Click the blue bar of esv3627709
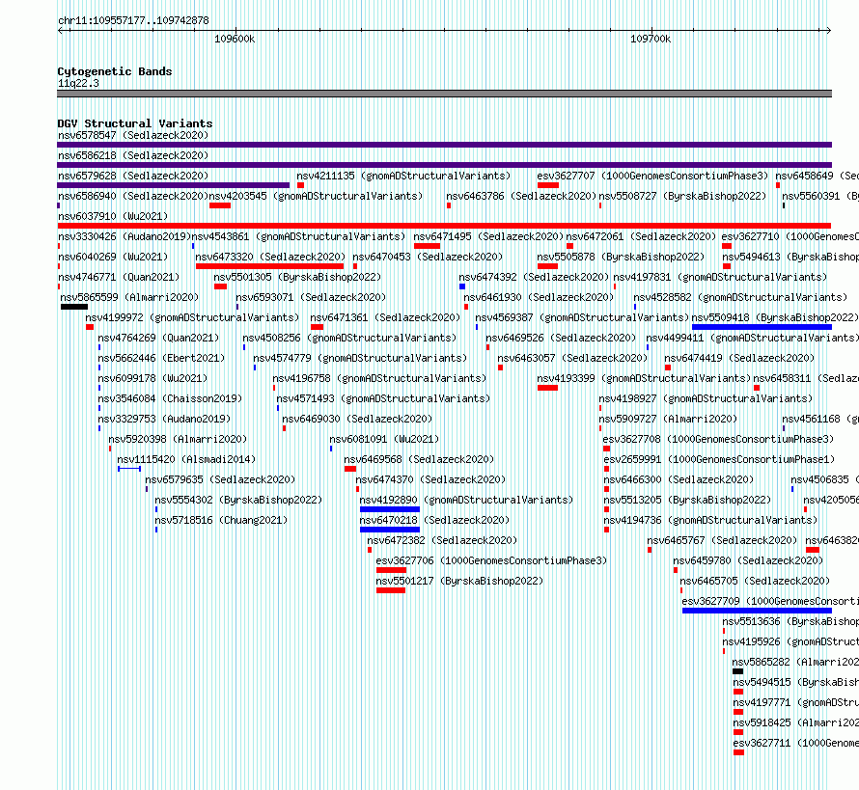Viewport: 859px width, 790px height. tap(757, 611)
